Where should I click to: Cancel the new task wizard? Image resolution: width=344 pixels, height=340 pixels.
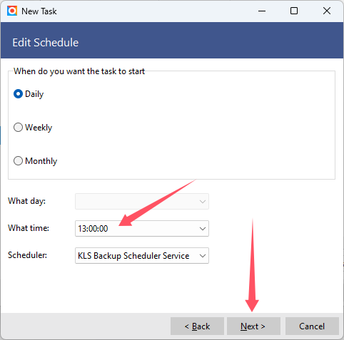click(x=312, y=326)
